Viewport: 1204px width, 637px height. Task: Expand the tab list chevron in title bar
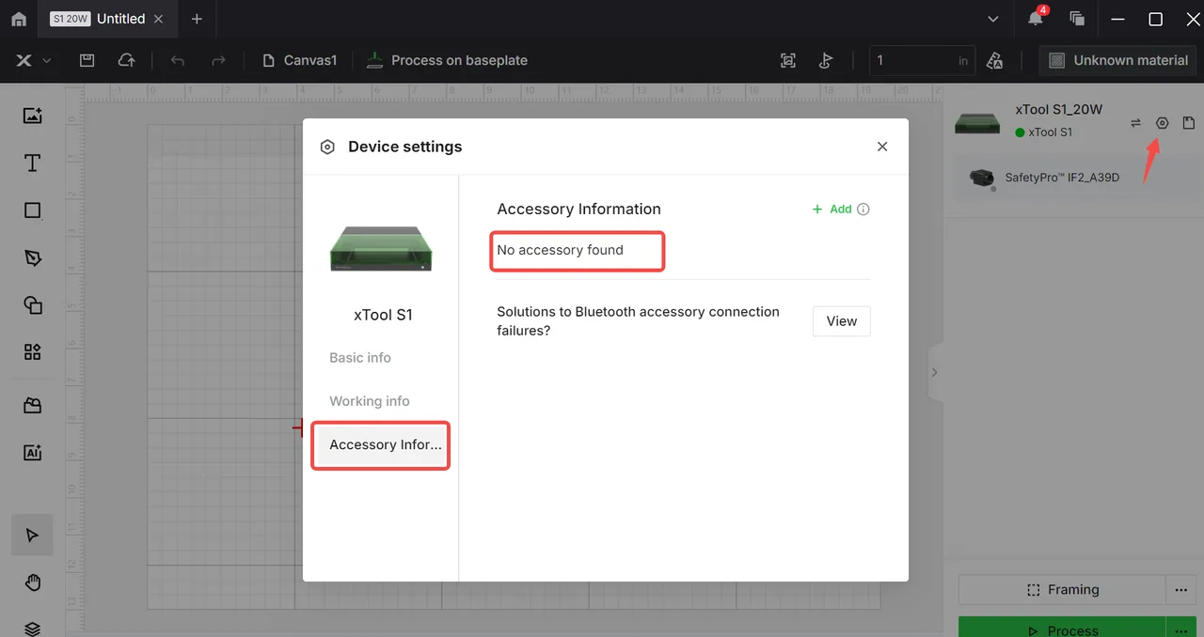pyautogui.click(x=993, y=19)
